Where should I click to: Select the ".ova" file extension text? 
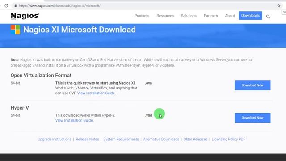pyautogui.click(x=148, y=83)
